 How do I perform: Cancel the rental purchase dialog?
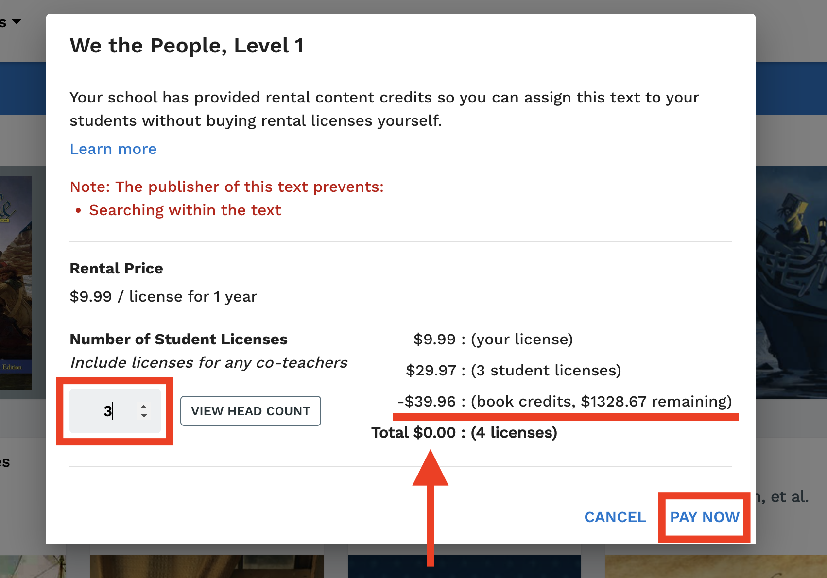(615, 517)
